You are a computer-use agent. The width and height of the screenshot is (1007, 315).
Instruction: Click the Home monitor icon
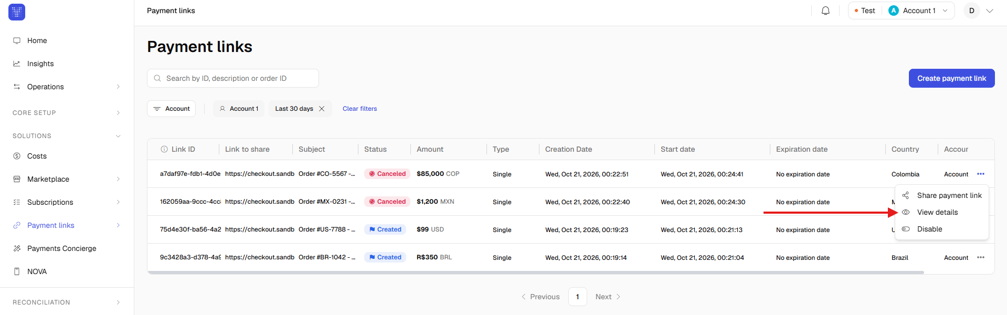click(x=17, y=40)
